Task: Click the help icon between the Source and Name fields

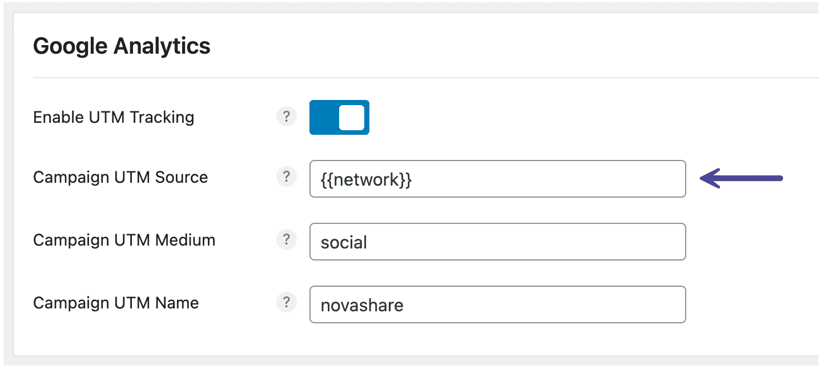Action: 287,240
